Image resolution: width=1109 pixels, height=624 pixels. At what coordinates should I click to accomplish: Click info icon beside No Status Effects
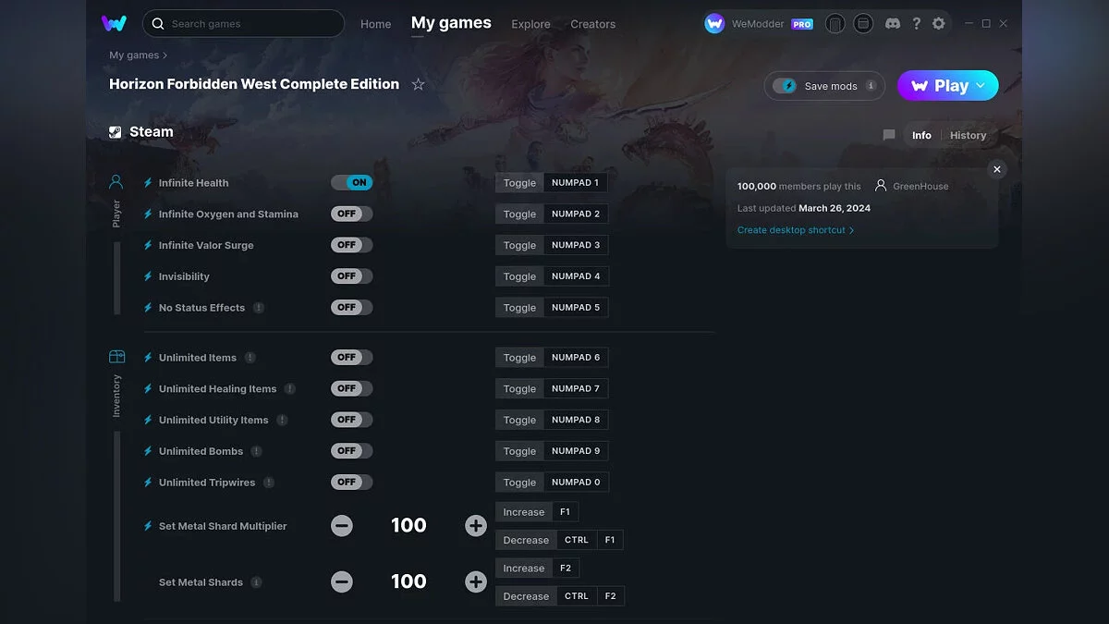[x=259, y=308]
